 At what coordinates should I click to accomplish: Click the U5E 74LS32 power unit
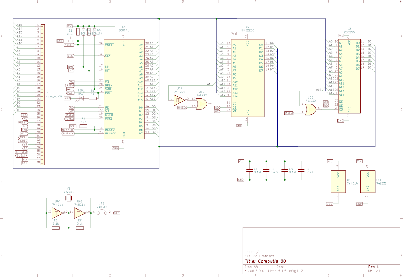pyautogui.click(x=368, y=181)
